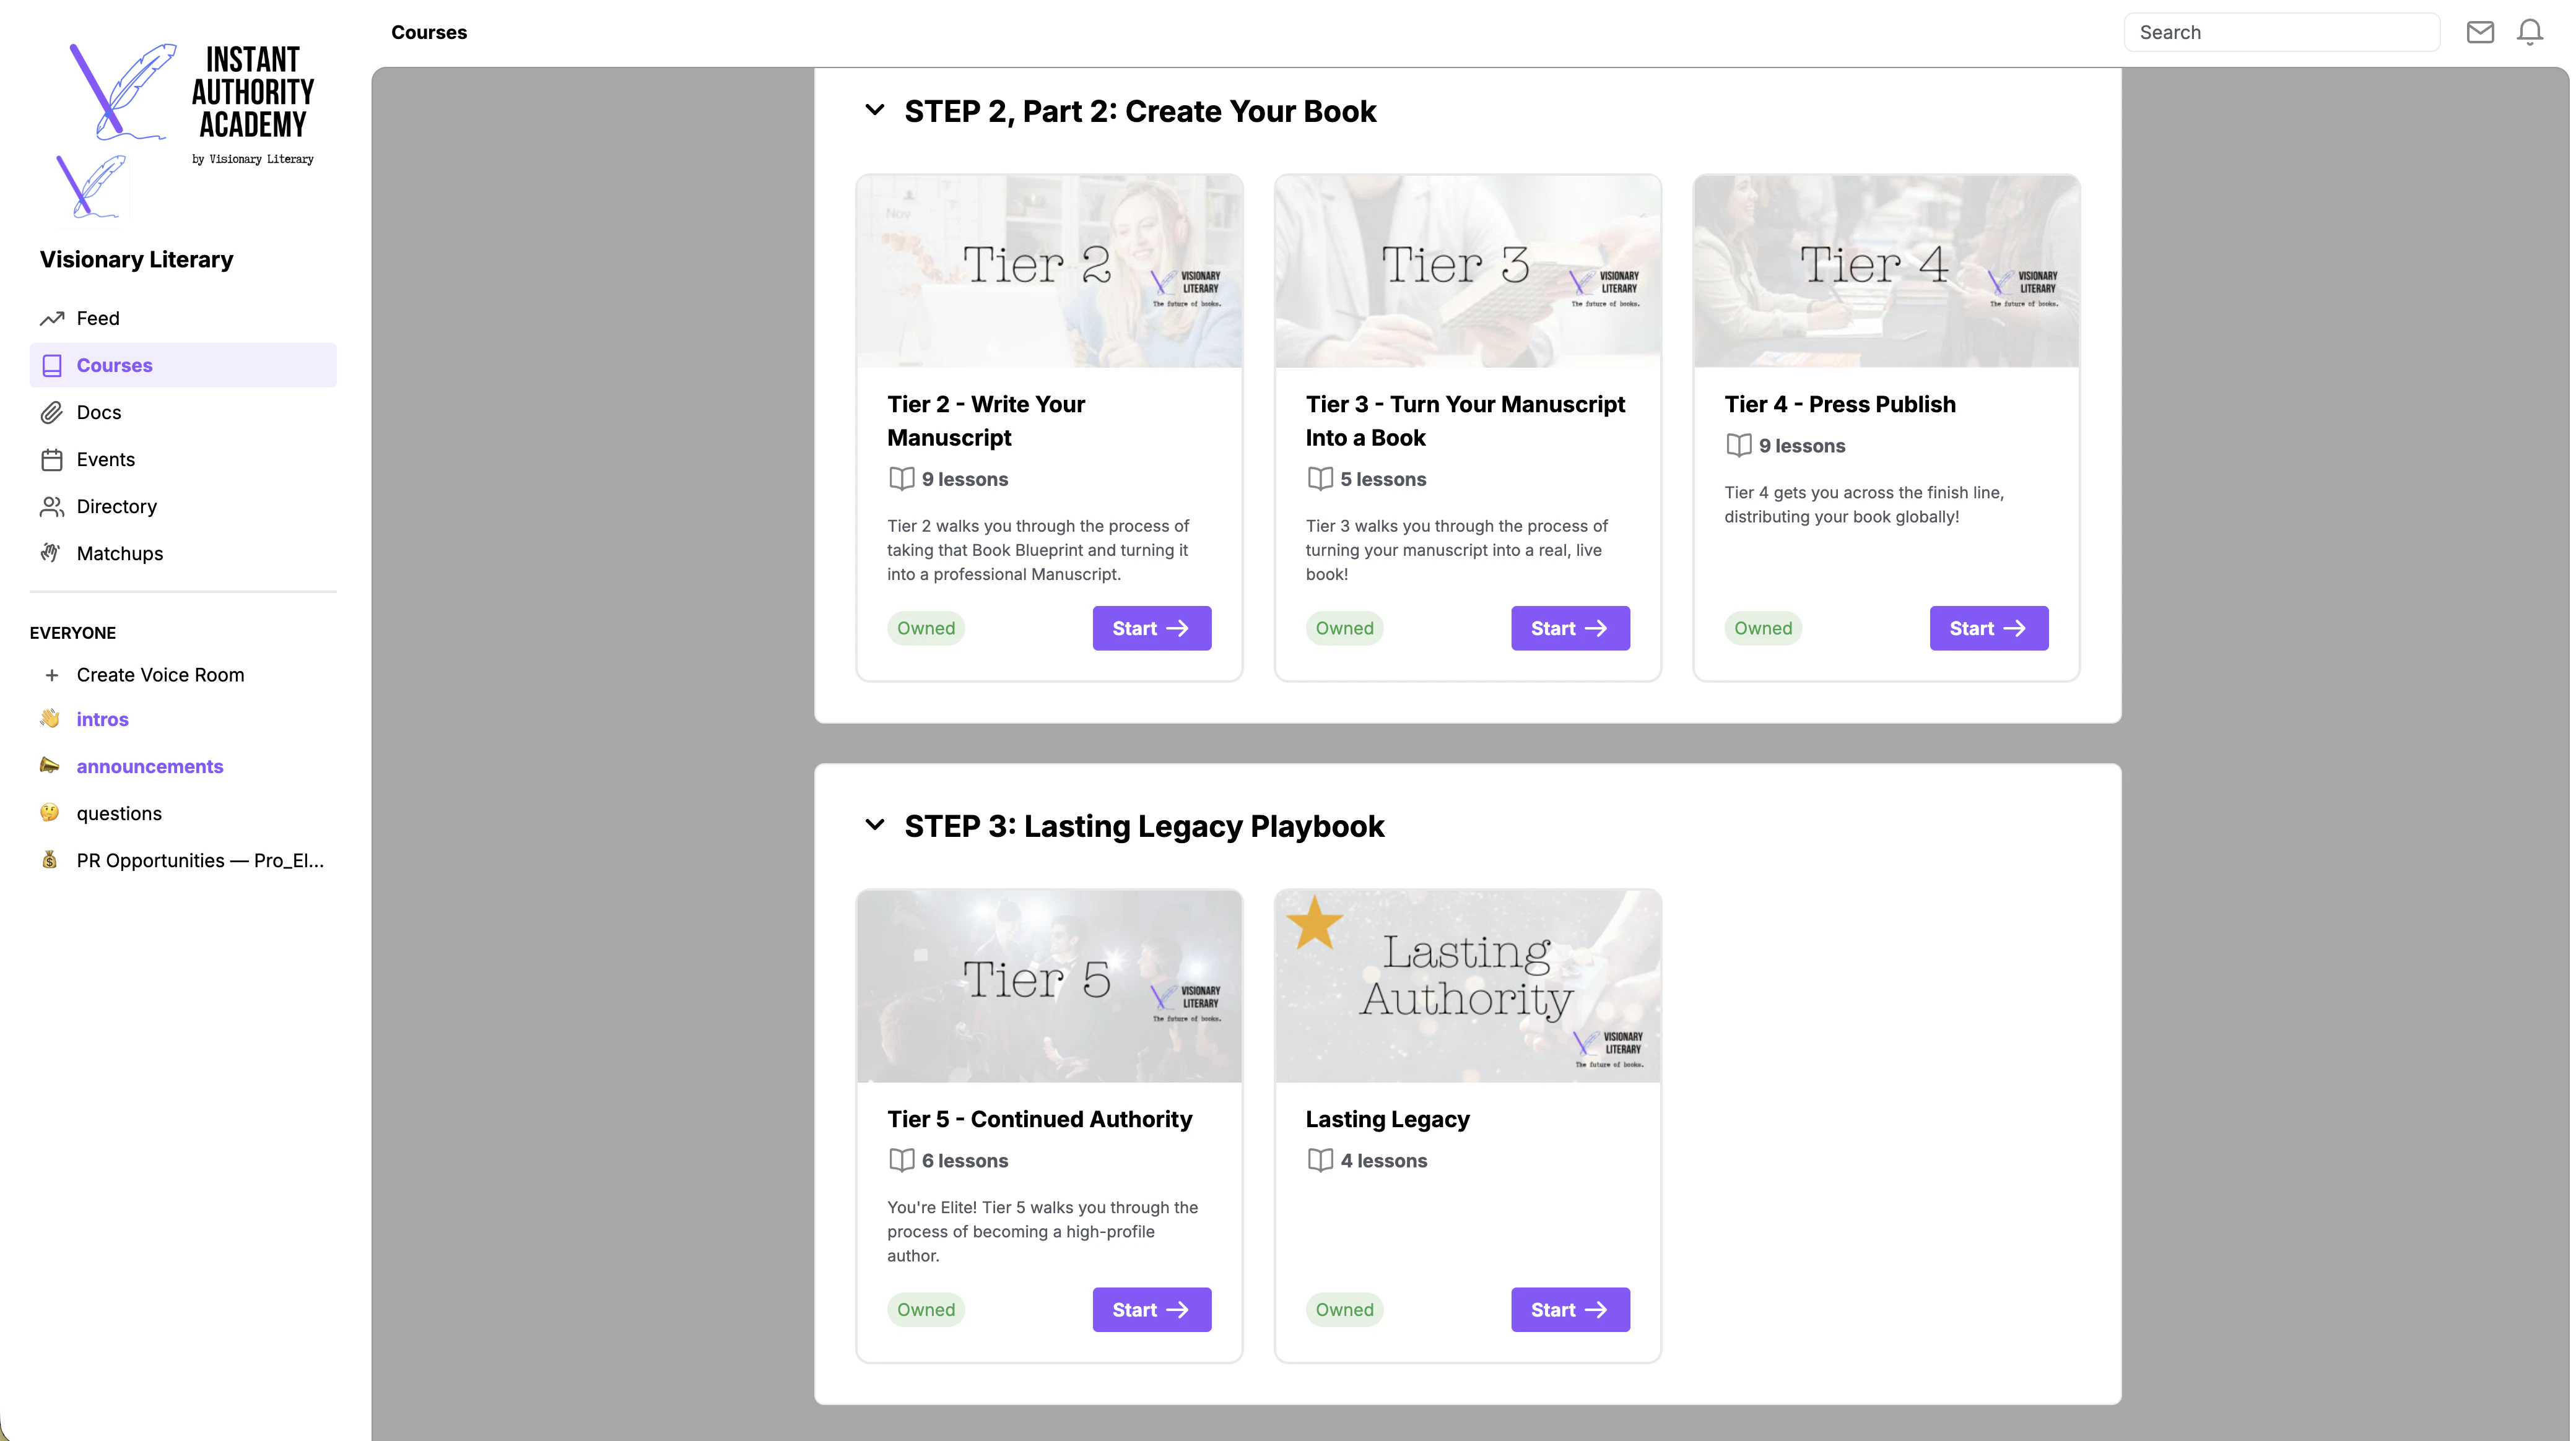Start the Tier 4 Press Publish course
The image size is (2576, 1441).
point(1988,628)
